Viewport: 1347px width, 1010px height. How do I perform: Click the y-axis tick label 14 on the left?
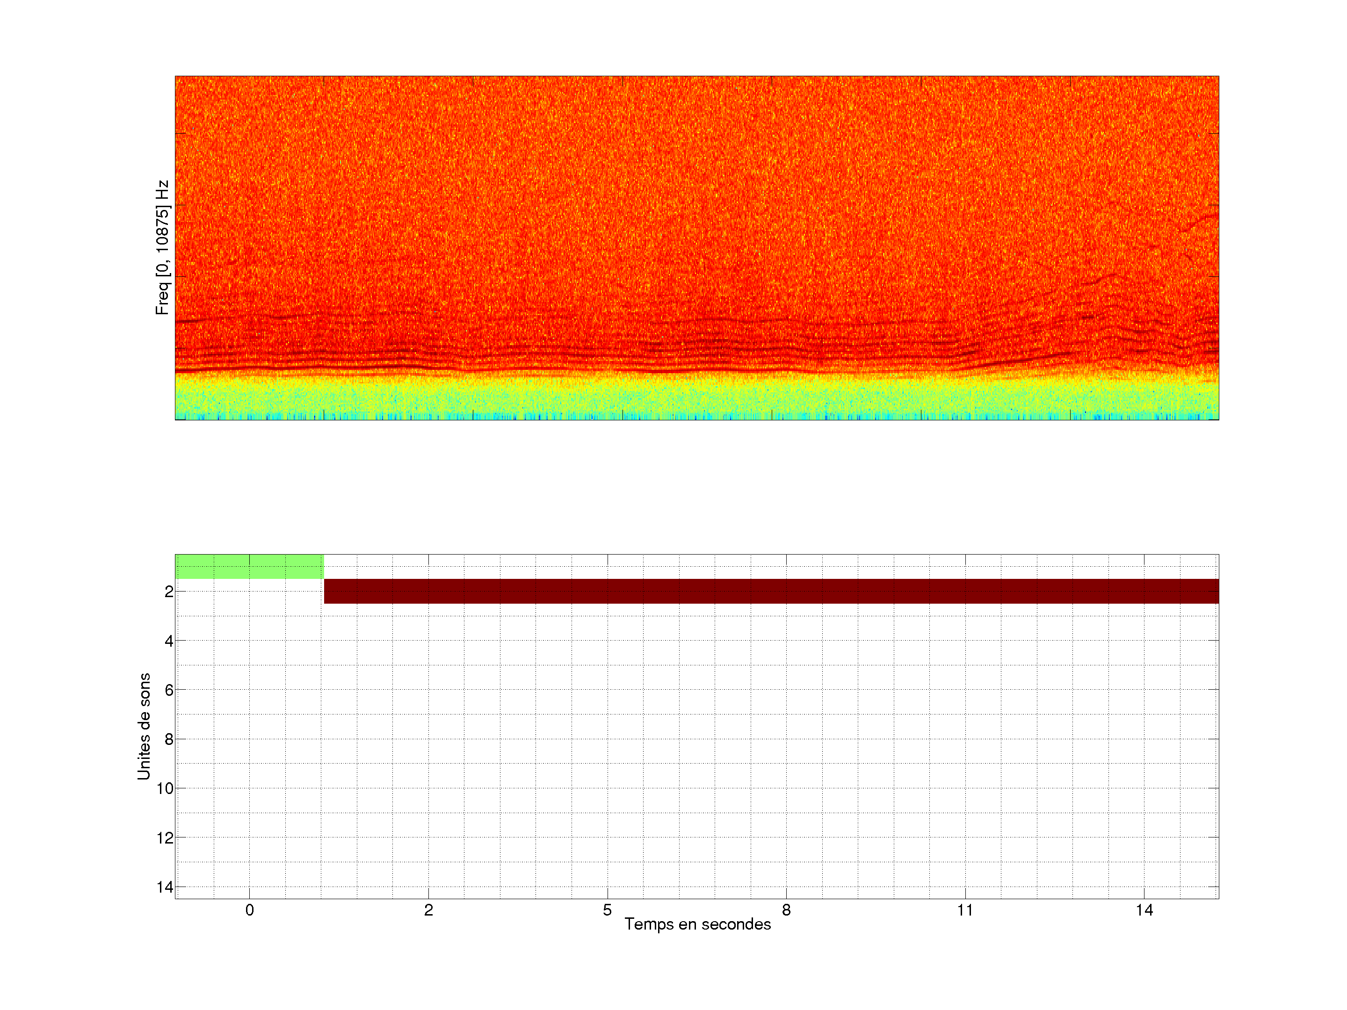tap(165, 887)
